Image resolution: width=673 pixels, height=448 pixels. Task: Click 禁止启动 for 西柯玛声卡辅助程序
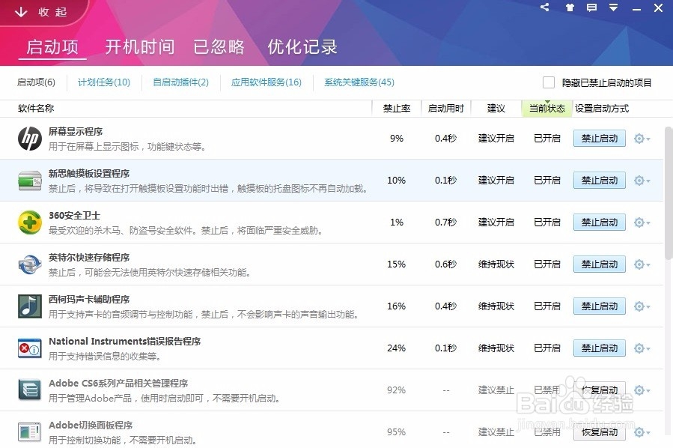[599, 306]
